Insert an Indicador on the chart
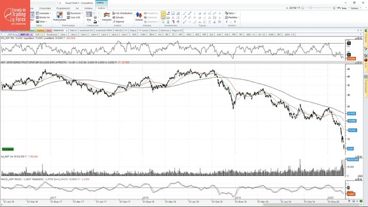 [107, 17]
